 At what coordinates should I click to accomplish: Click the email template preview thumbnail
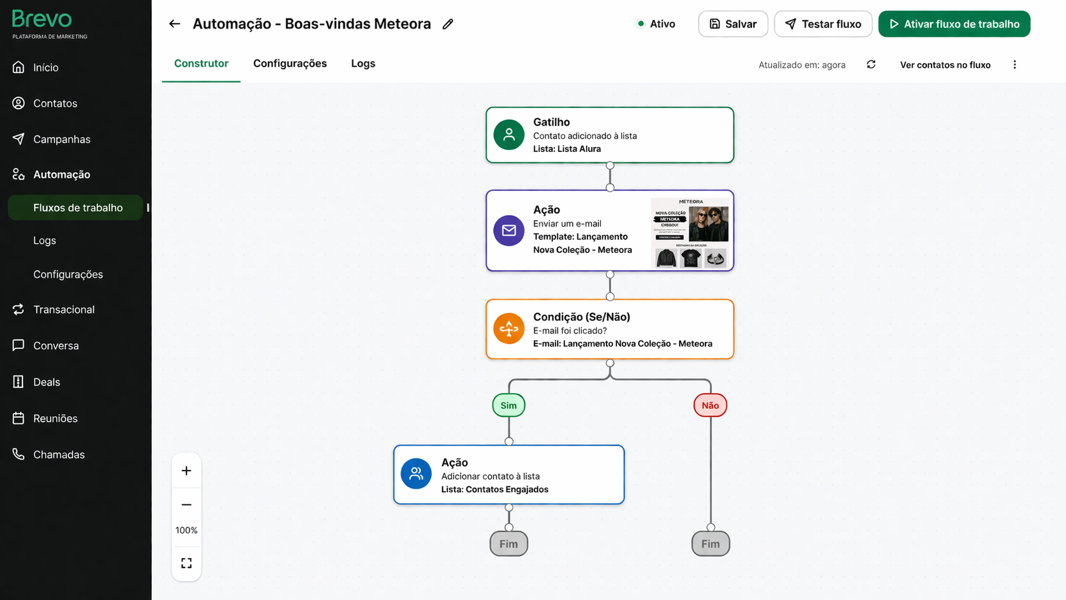[x=690, y=232]
